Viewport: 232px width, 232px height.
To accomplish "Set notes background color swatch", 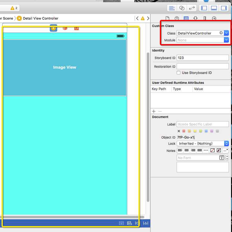I will 219,150.
